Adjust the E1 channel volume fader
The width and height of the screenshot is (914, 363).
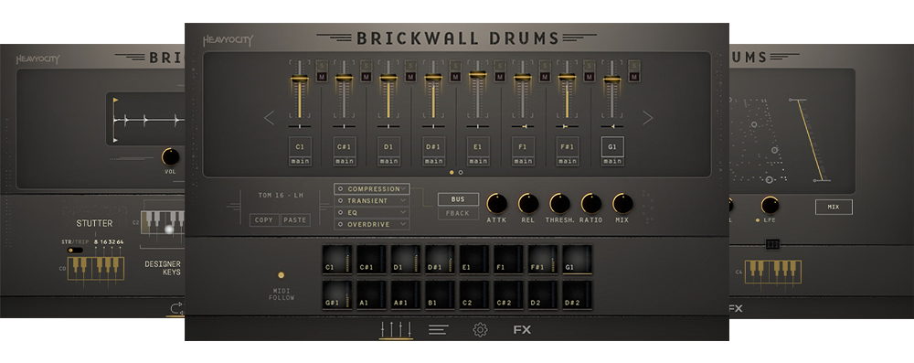pyautogui.click(x=478, y=74)
